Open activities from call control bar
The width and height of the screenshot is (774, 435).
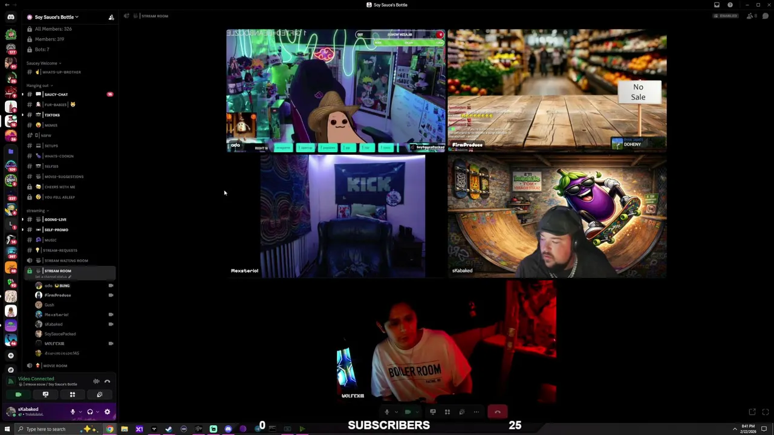coord(447,412)
